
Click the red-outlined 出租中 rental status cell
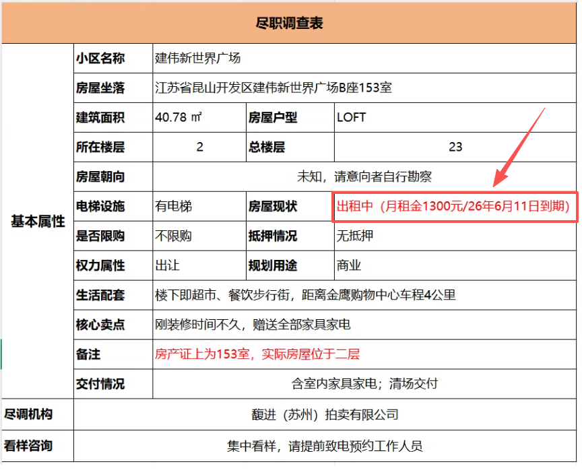tap(455, 207)
